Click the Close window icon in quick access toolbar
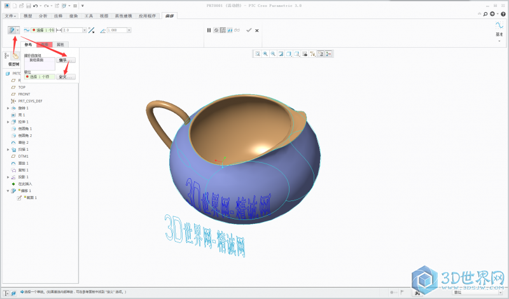The height and width of the screenshot is (299, 509). pyautogui.click(x=75, y=6)
